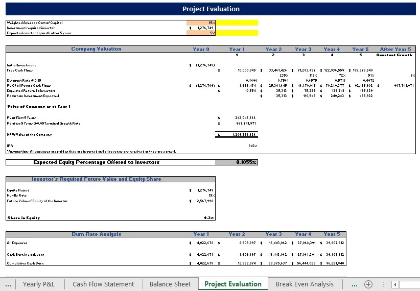Select Future Value of Equity 2,567,998 cell
The image size is (420, 291).
201,201
